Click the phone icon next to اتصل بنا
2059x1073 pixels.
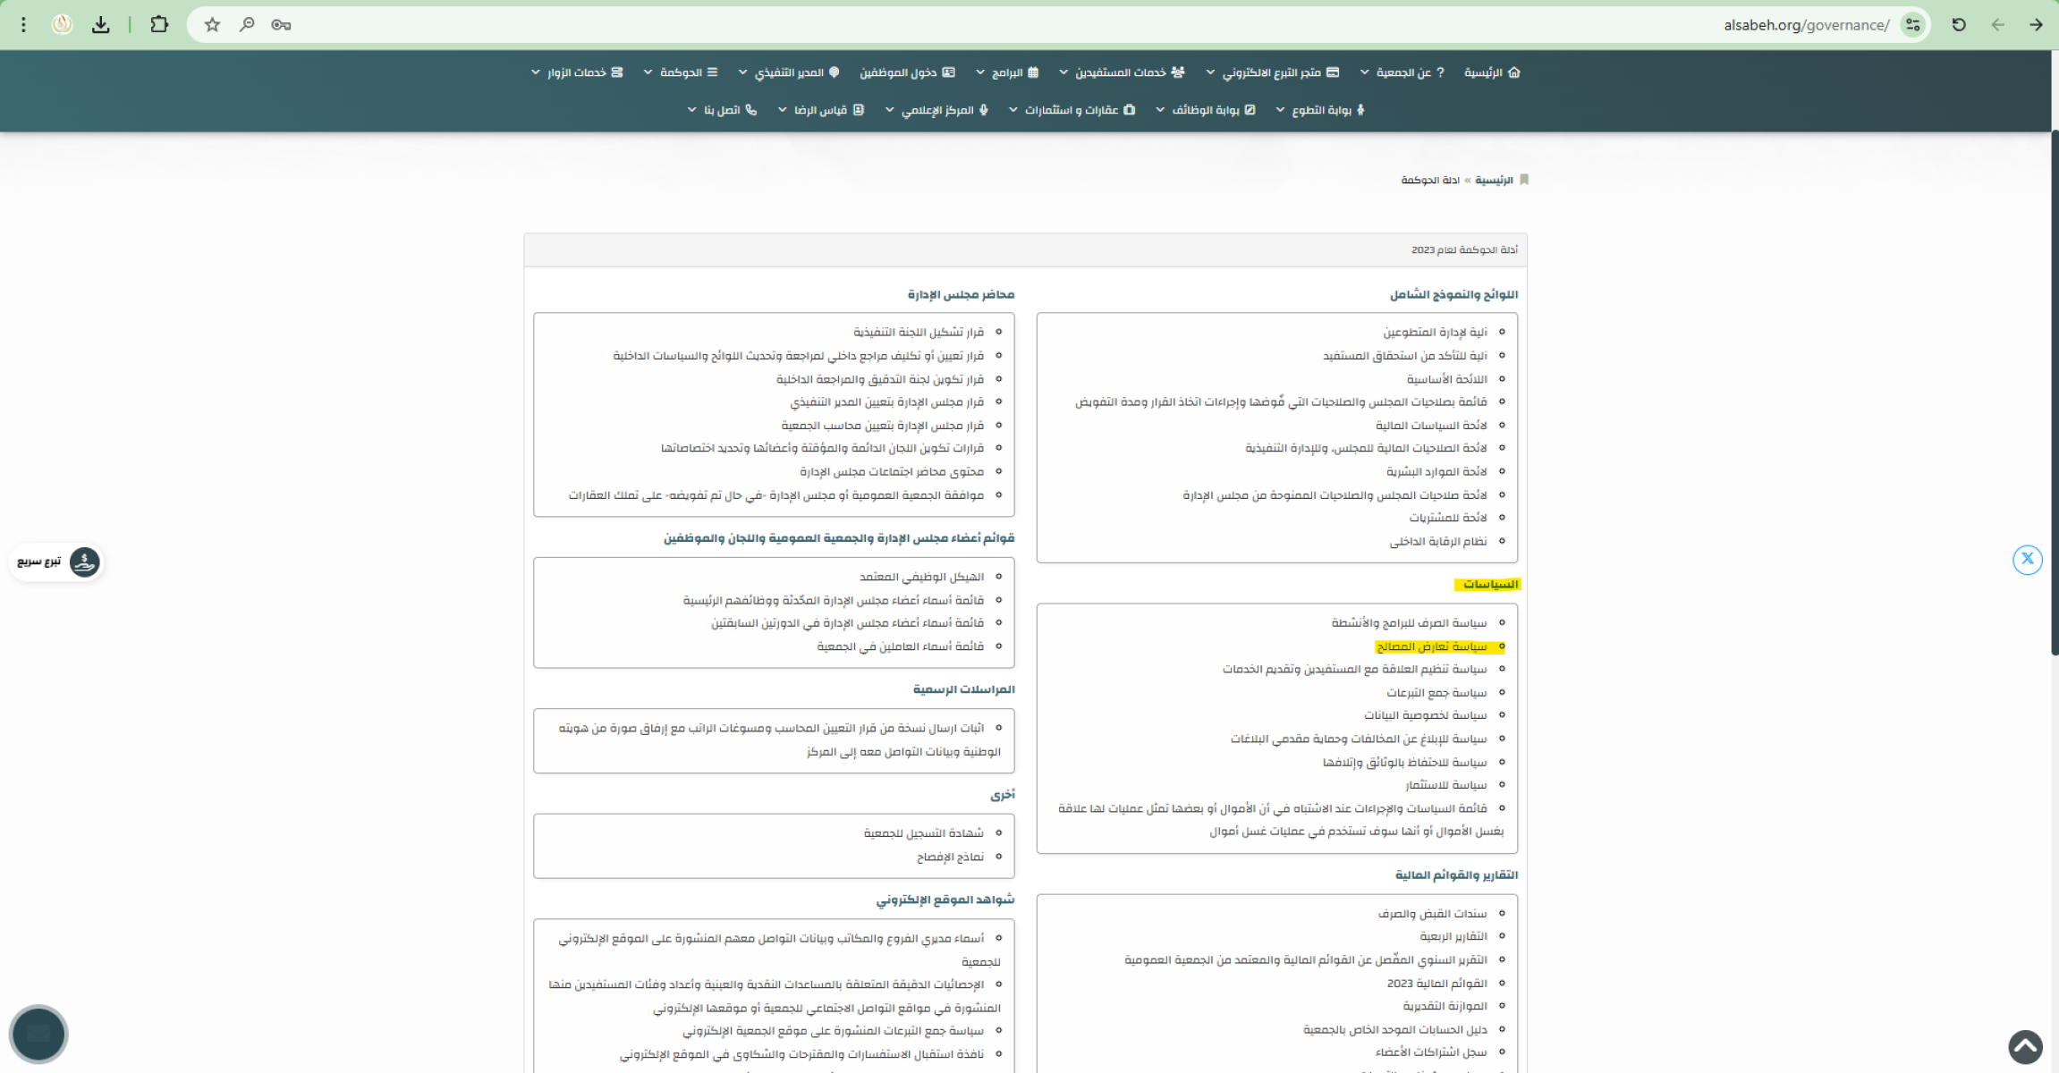pos(751,110)
